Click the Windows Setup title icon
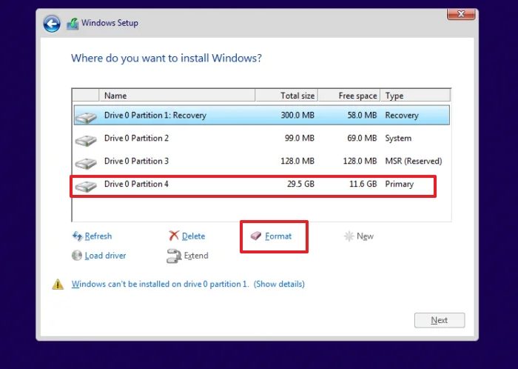The width and height of the screenshot is (518, 369). tap(73, 24)
